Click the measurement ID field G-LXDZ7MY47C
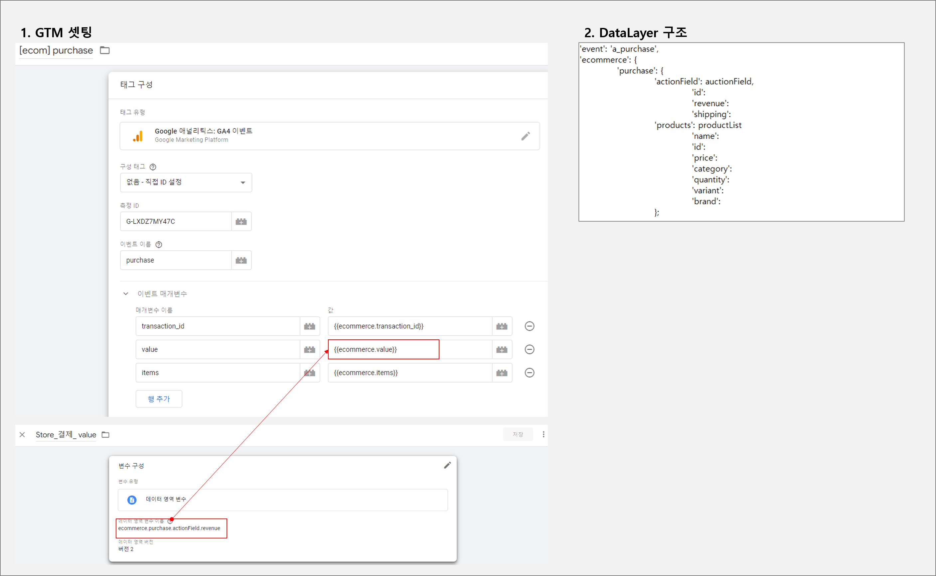 coord(176,221)
